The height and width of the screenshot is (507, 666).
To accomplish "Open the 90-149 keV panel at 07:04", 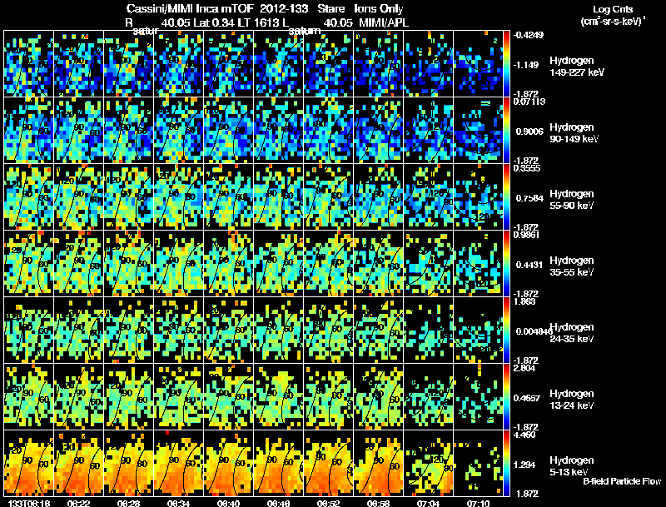I will tap(429, 131).
